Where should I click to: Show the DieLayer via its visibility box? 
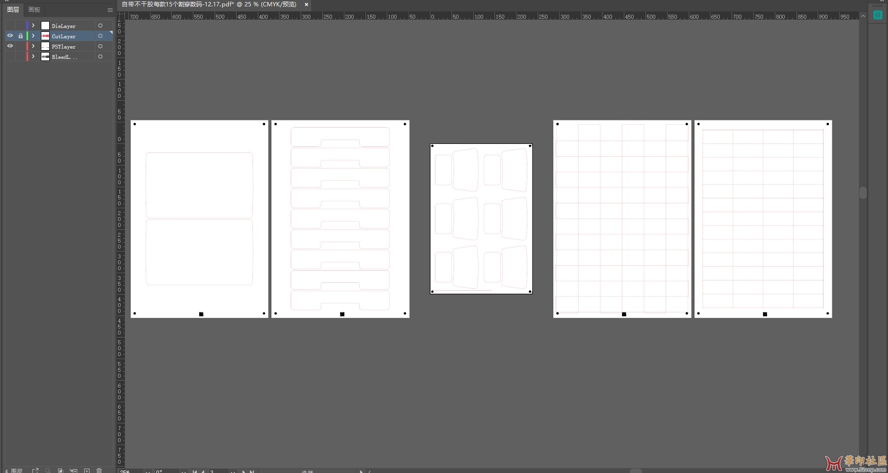point(10,26)
